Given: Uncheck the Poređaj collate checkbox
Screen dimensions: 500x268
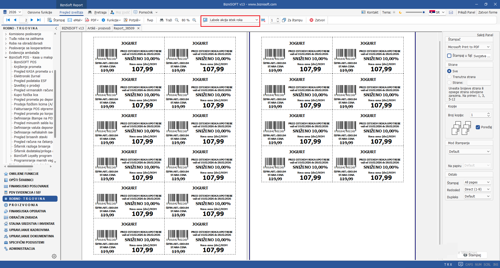Looking at the screenshot, I should 478,127.
